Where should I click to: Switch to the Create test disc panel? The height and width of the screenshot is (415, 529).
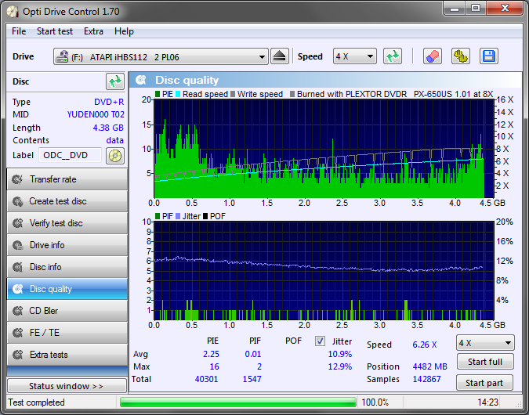point(67,201)
